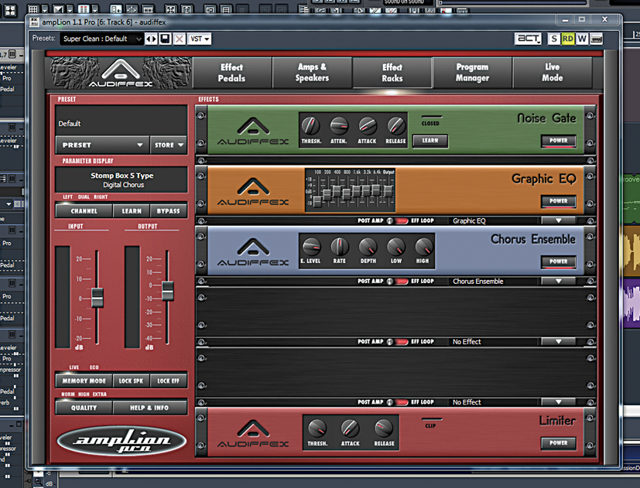
Task: Toggle the LOCK SPK button
Action: point(131,381)
